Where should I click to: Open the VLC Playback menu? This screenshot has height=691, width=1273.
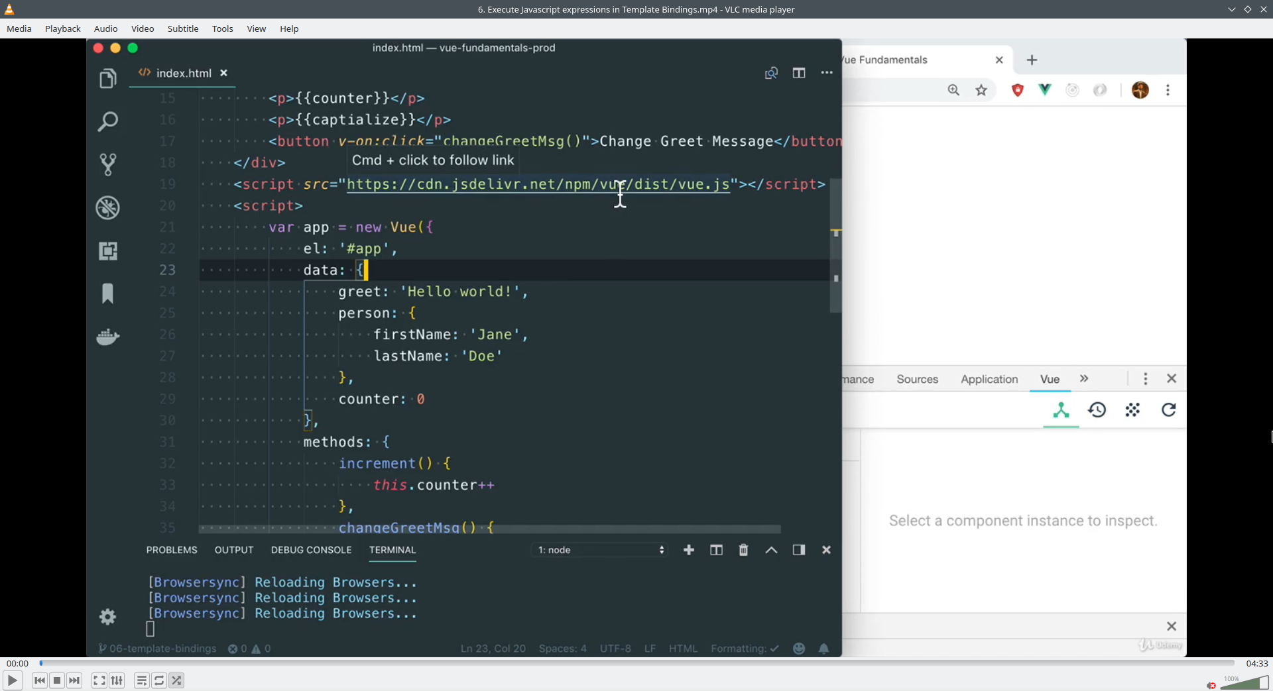point(63,28)
